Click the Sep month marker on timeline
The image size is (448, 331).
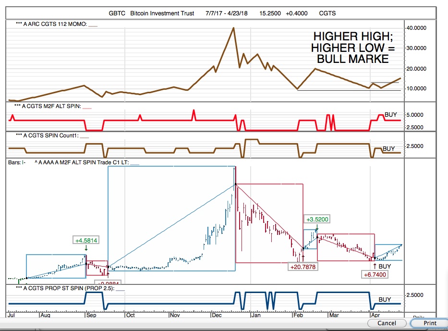pyautogui.click(x=91, y=315)
